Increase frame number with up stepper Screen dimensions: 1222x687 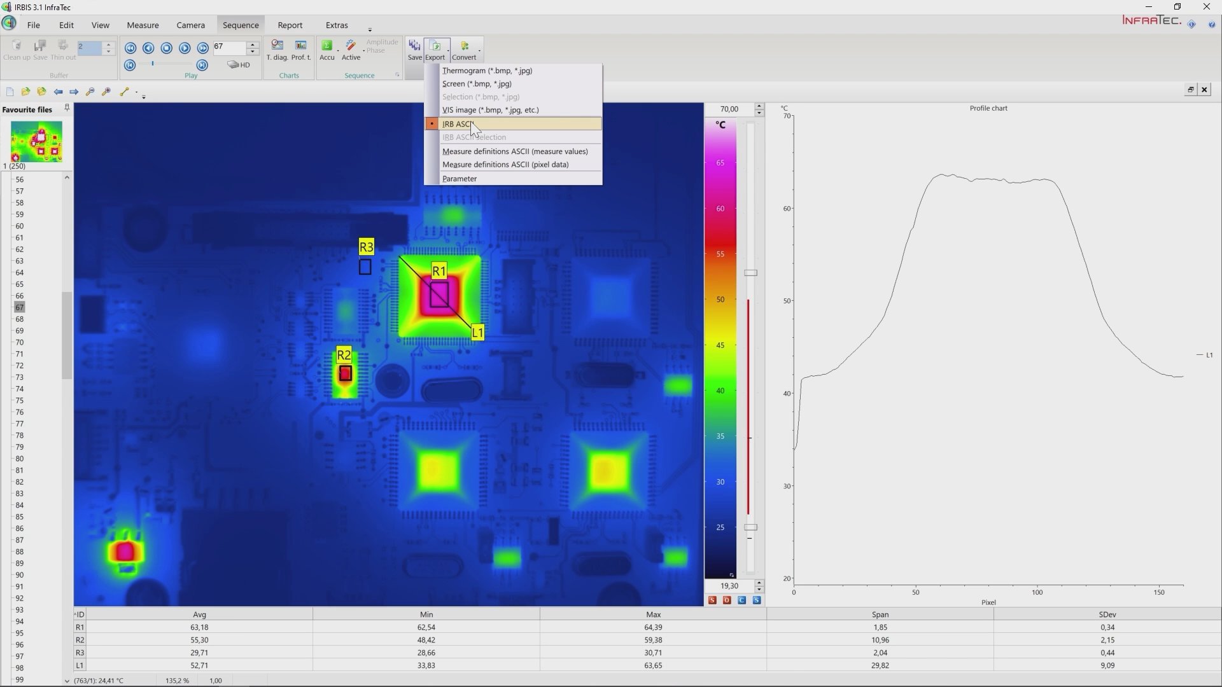(x=253, y=44)
